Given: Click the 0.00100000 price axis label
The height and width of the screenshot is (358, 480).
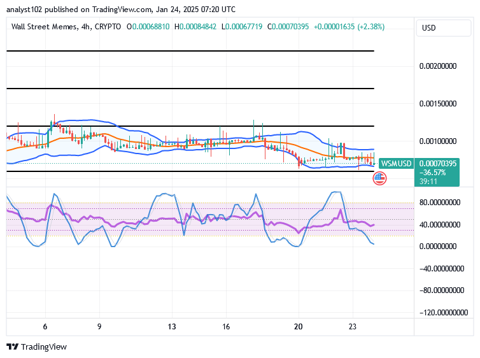Looking at the screenshot, I should (x=438, y=141).
